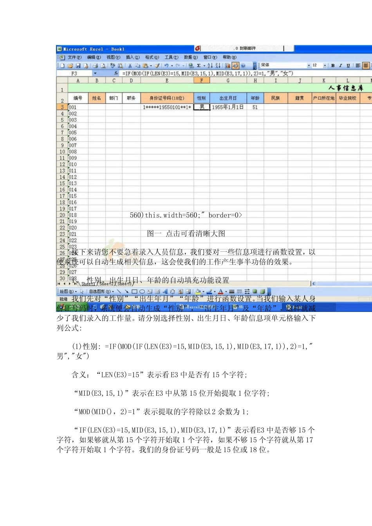
Task: Paste using the clipboard Paste icon
Action: click(145, 65)
